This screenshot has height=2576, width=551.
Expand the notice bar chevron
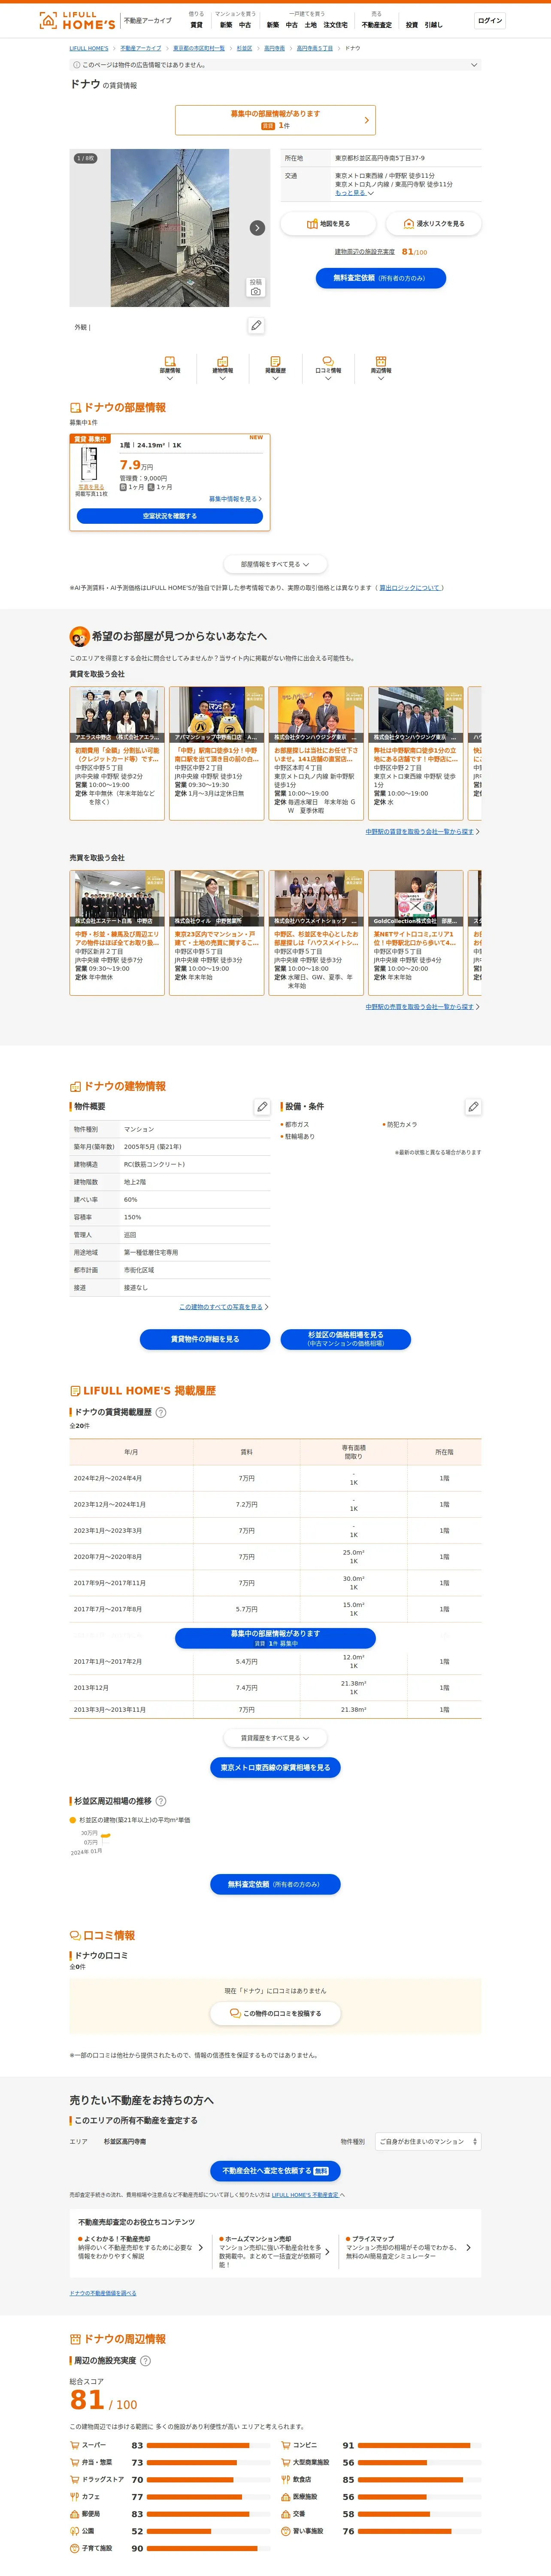474,65
